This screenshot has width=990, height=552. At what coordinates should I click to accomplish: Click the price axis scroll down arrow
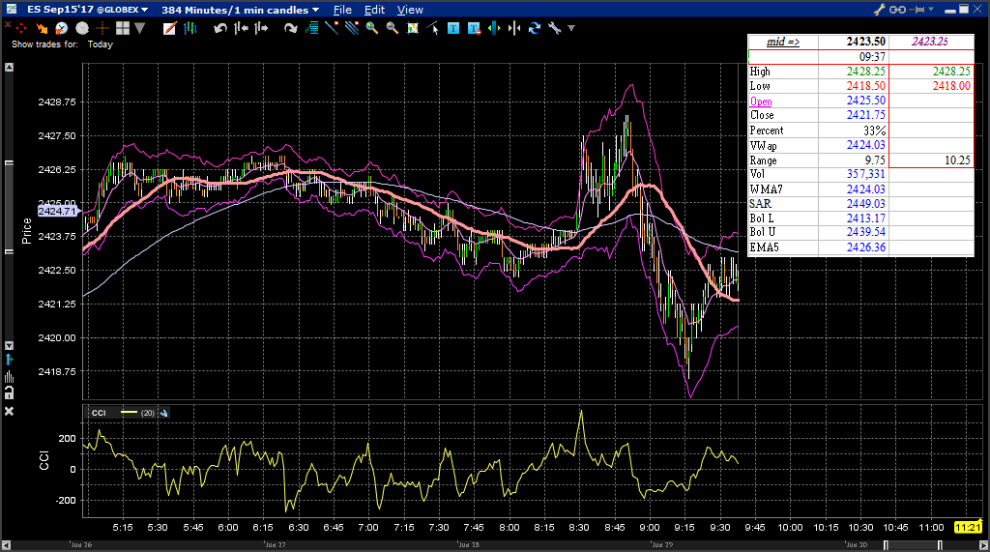pyautogui.click(x=9, y=345)
